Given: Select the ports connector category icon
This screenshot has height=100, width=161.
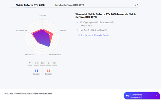Looking at the screenshot, I should [49, 63].
